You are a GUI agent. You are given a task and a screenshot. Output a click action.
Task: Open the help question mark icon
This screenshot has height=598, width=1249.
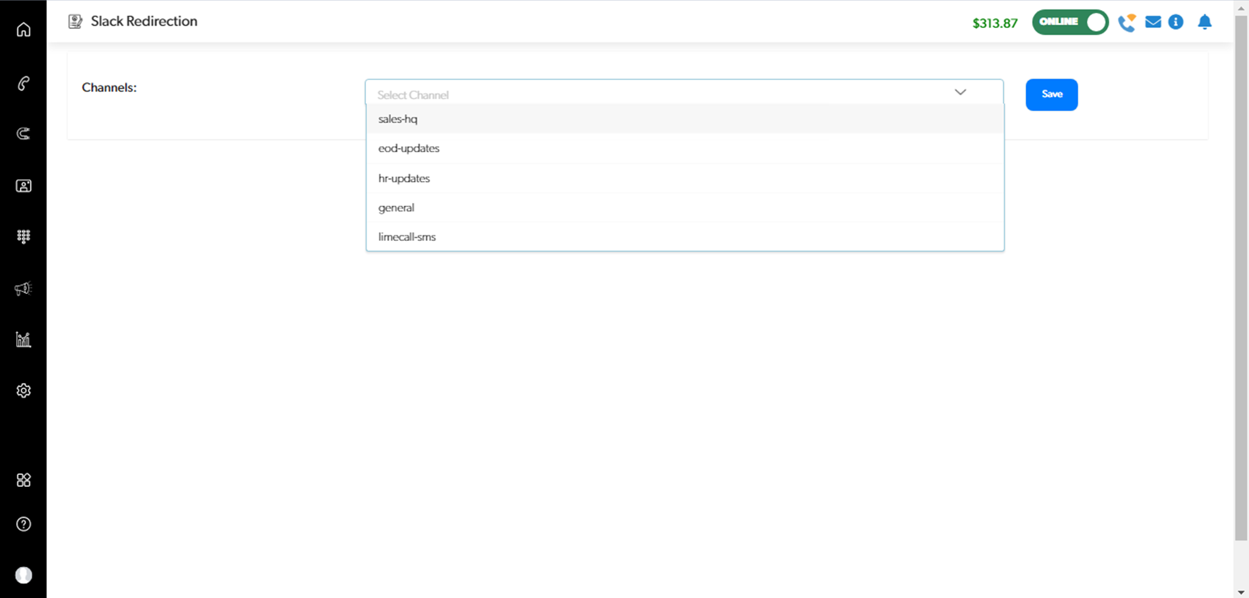(23, 524)
